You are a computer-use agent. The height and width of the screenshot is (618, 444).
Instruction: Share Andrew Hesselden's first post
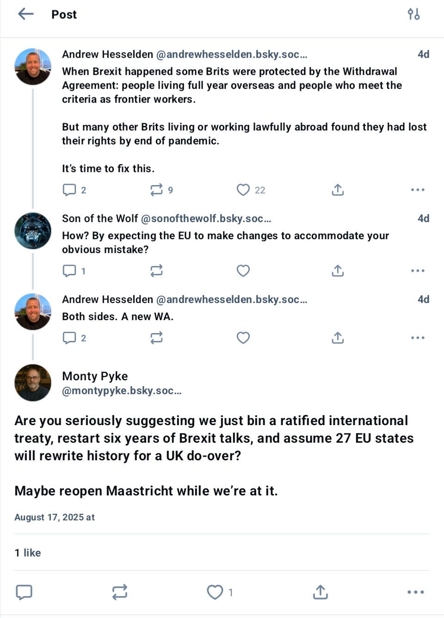[x=338, y=190]
